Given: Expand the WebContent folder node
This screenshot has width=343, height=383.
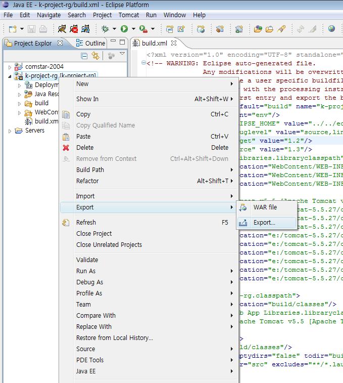Looking at the screenshot, I should 20,113.
